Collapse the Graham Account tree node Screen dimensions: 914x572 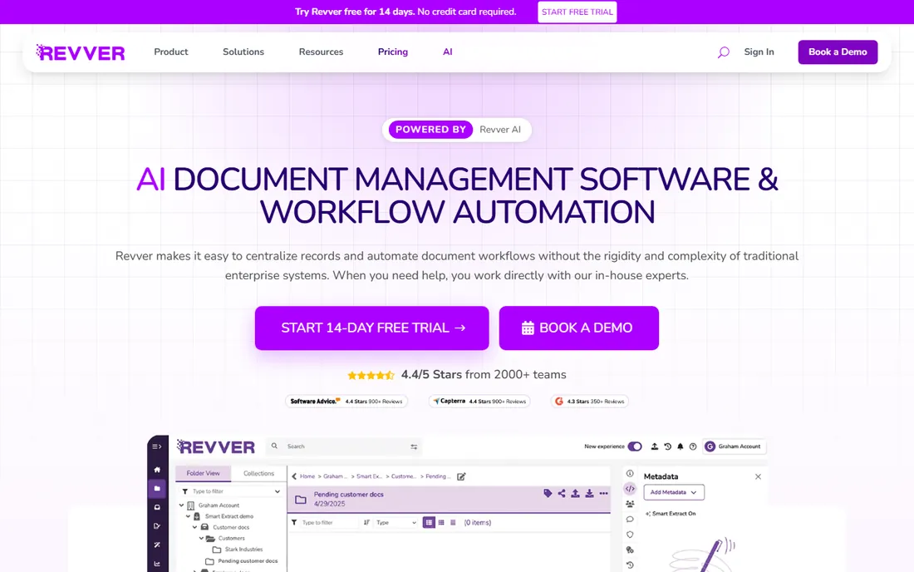(x=181, y=505)
